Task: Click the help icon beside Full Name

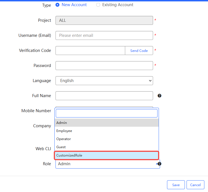Action: (x=159, y=96)
